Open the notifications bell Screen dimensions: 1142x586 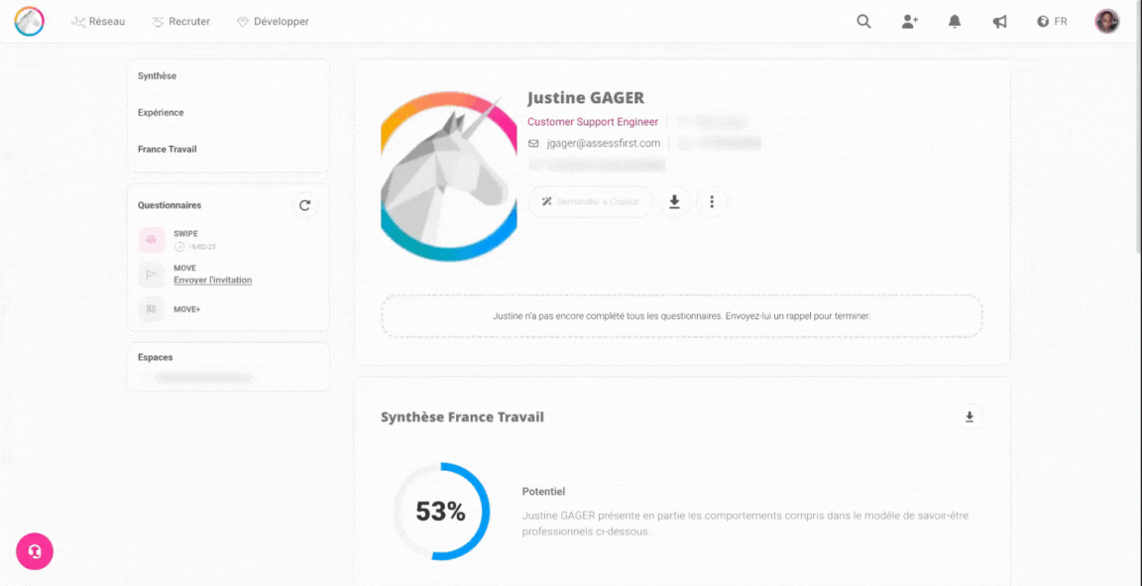(955, 21)
